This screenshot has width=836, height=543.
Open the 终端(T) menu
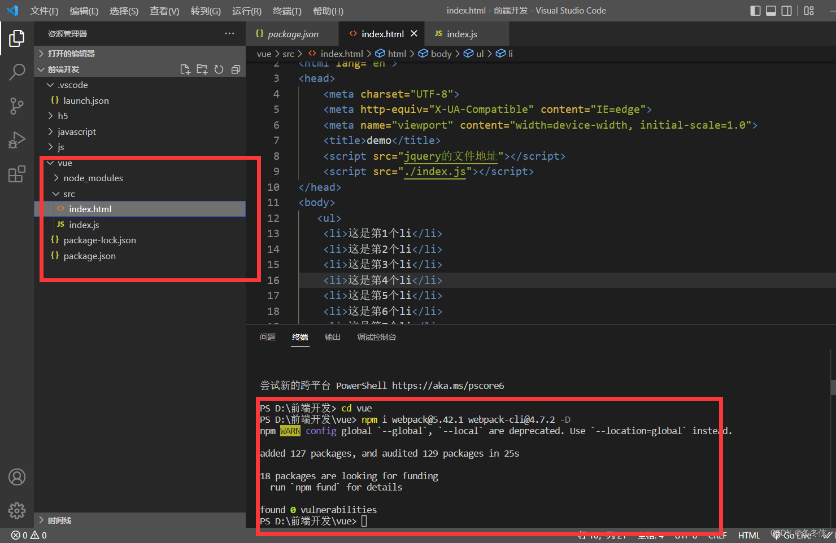click(286, 10)
